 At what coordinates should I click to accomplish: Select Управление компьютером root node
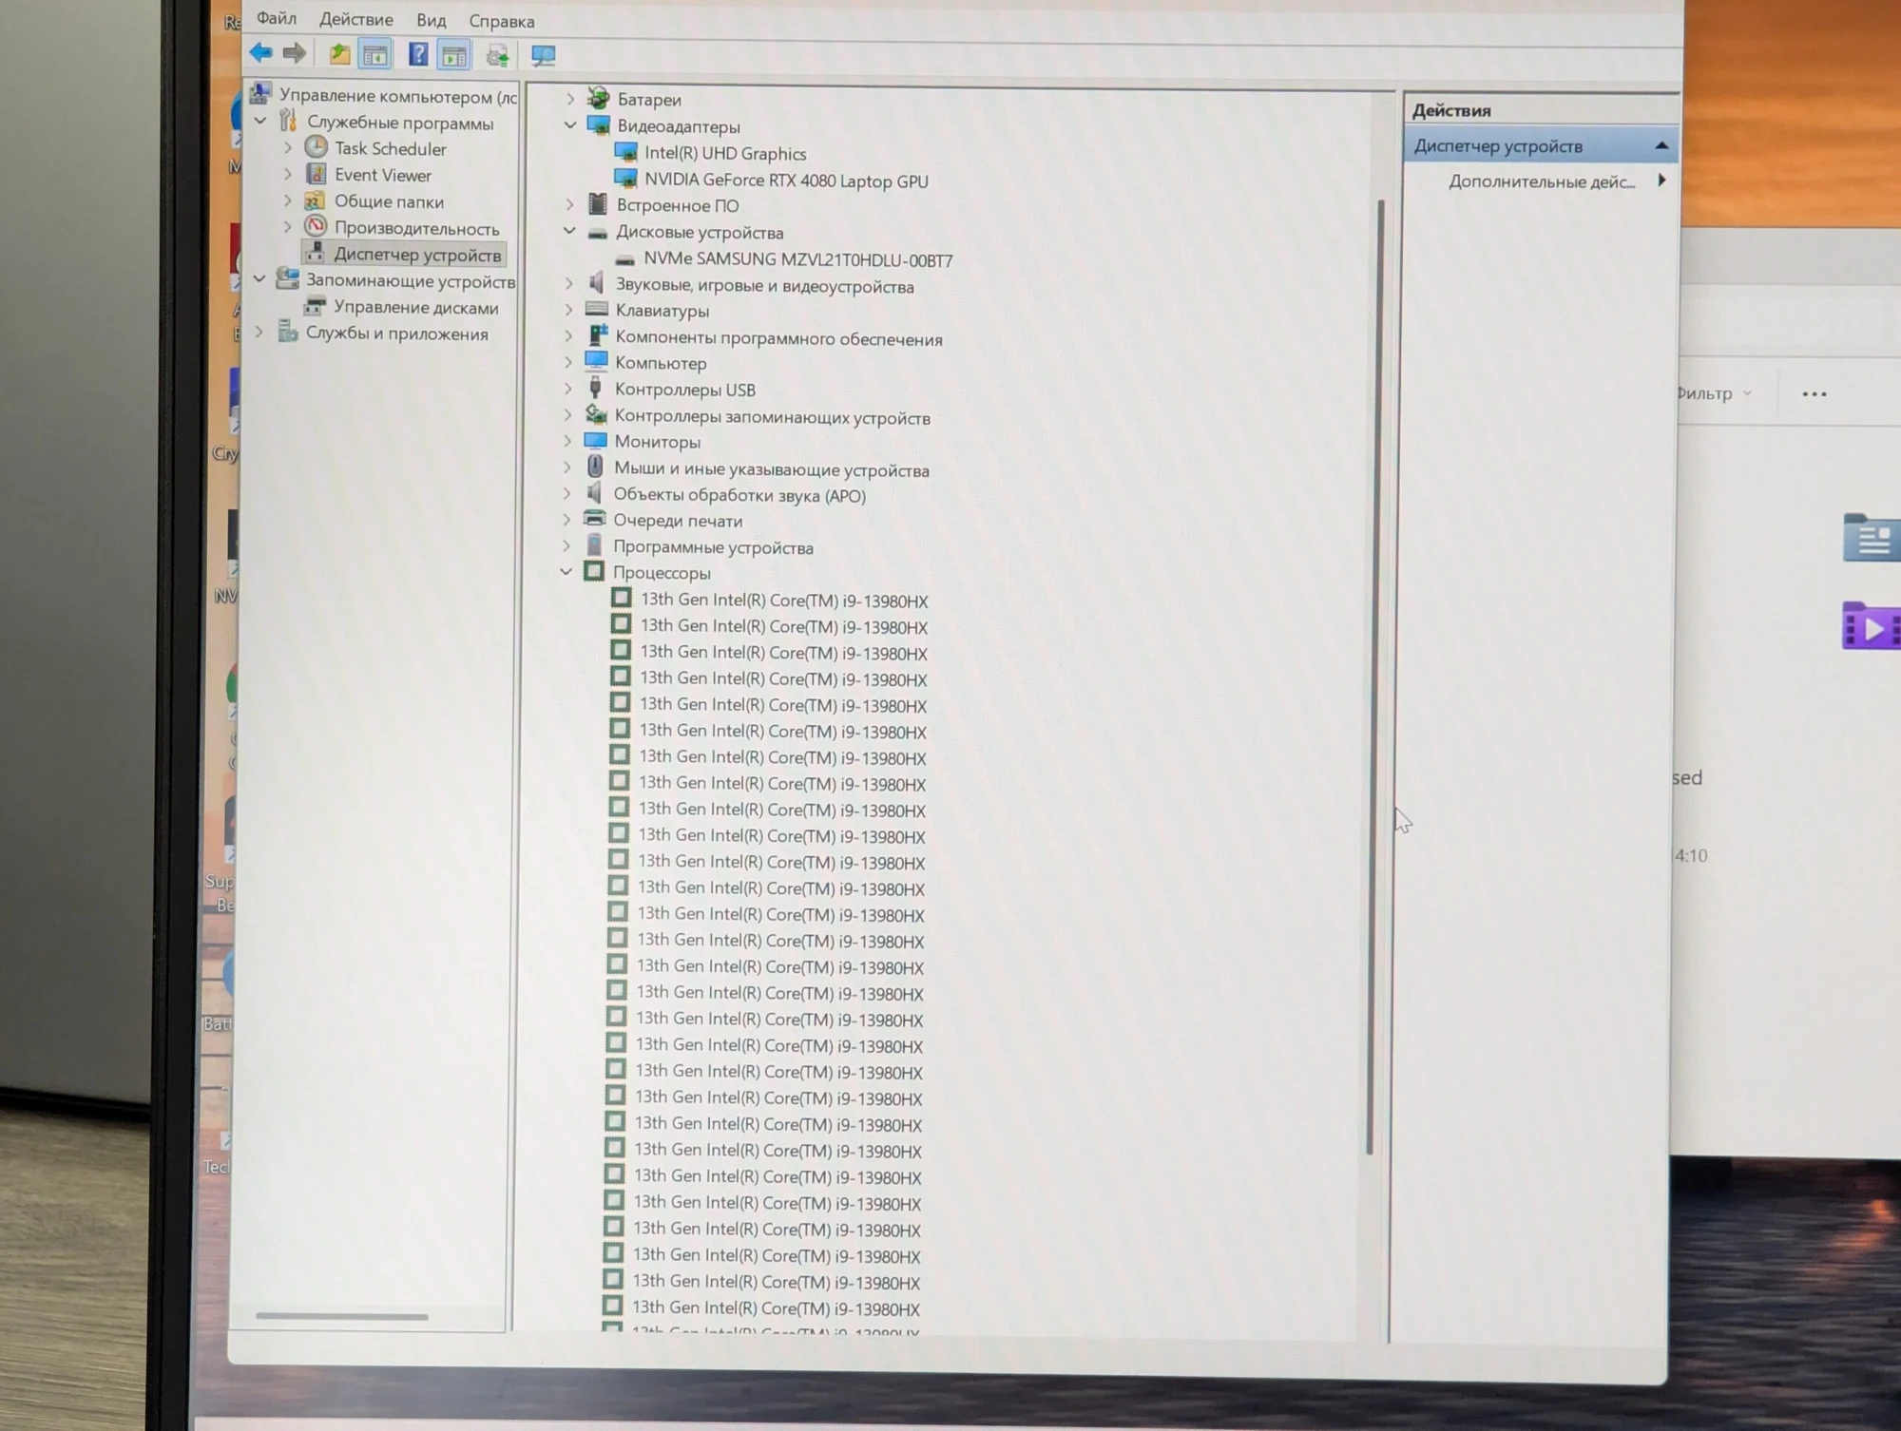(x=398, y=96)
